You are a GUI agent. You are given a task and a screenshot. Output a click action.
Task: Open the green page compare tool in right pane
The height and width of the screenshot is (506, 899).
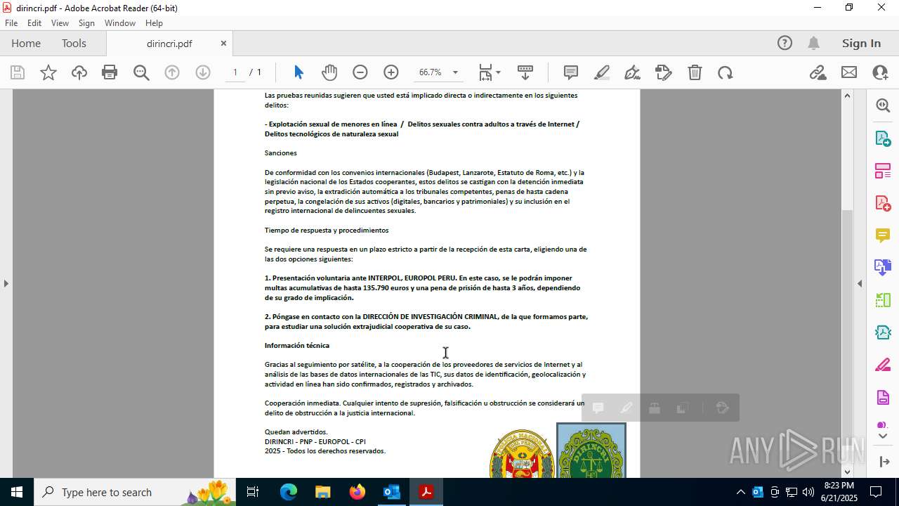pos(883,300)
